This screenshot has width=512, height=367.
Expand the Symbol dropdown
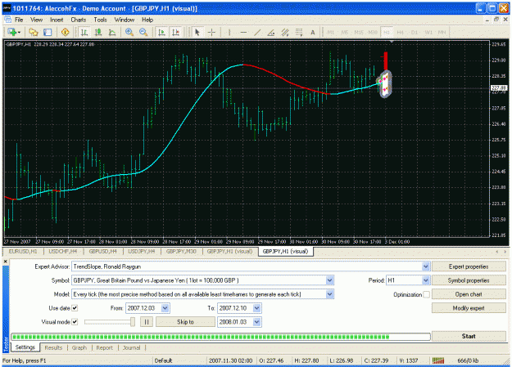(330, 280)
